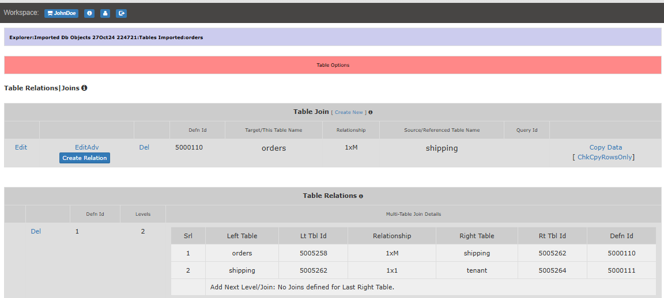The height and width of the screenshot is (298, 664).
Task: Click the Create New table join link
Action: click(x=349, y=112)
